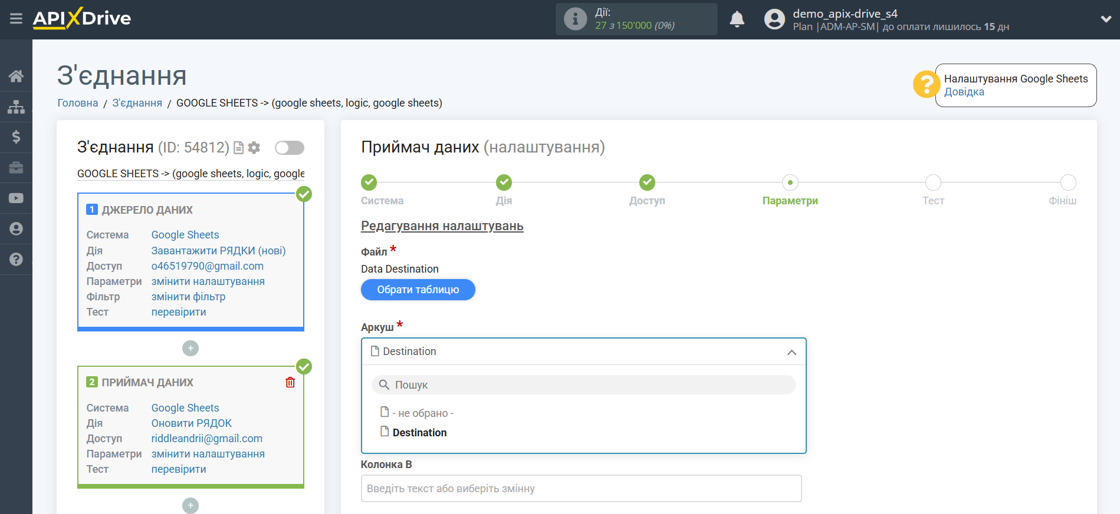Open video tutorials YouTube icon in sidebar
Image resolution: width=1120 pixels, height=514 pixels.
(x=16, y=198)
